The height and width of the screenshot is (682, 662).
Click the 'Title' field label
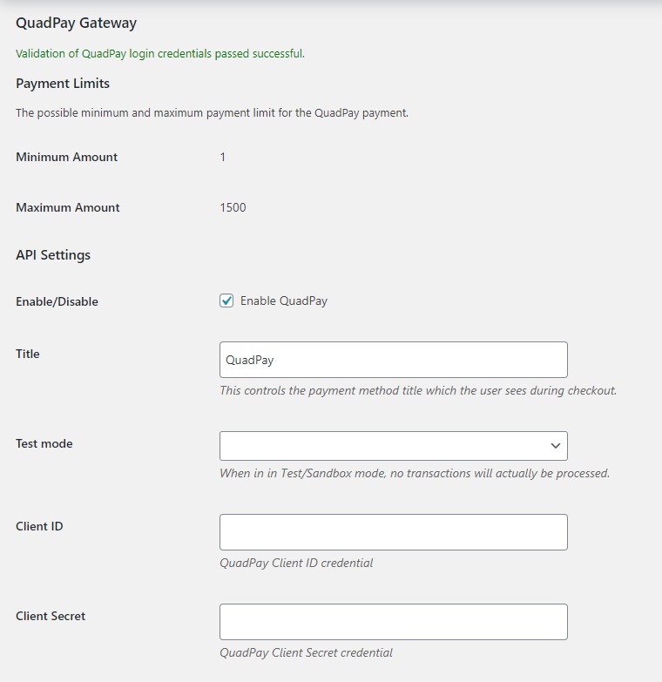tap(28, 354)
